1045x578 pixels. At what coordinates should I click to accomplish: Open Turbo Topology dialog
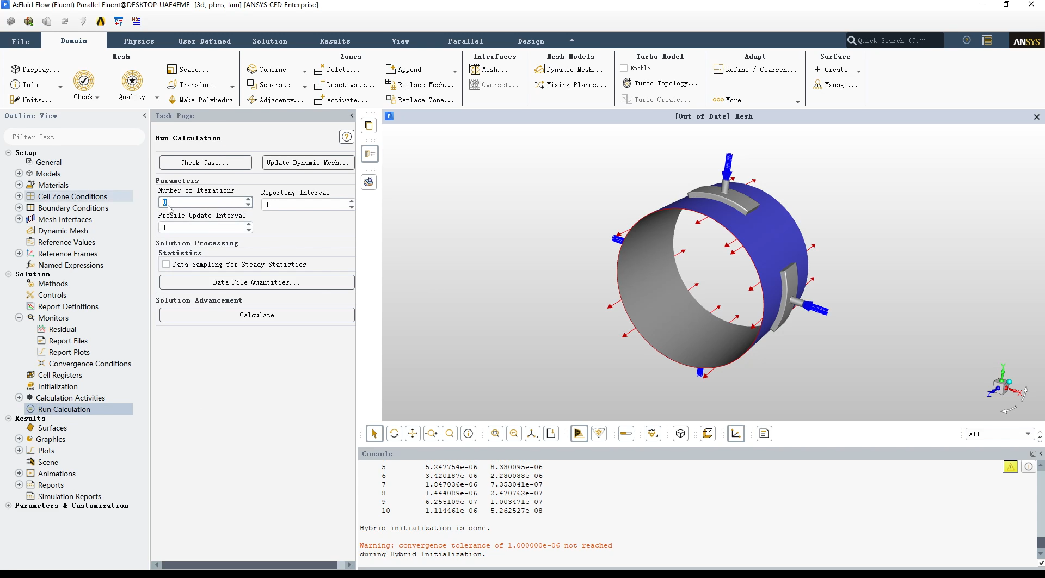point(660,83)
